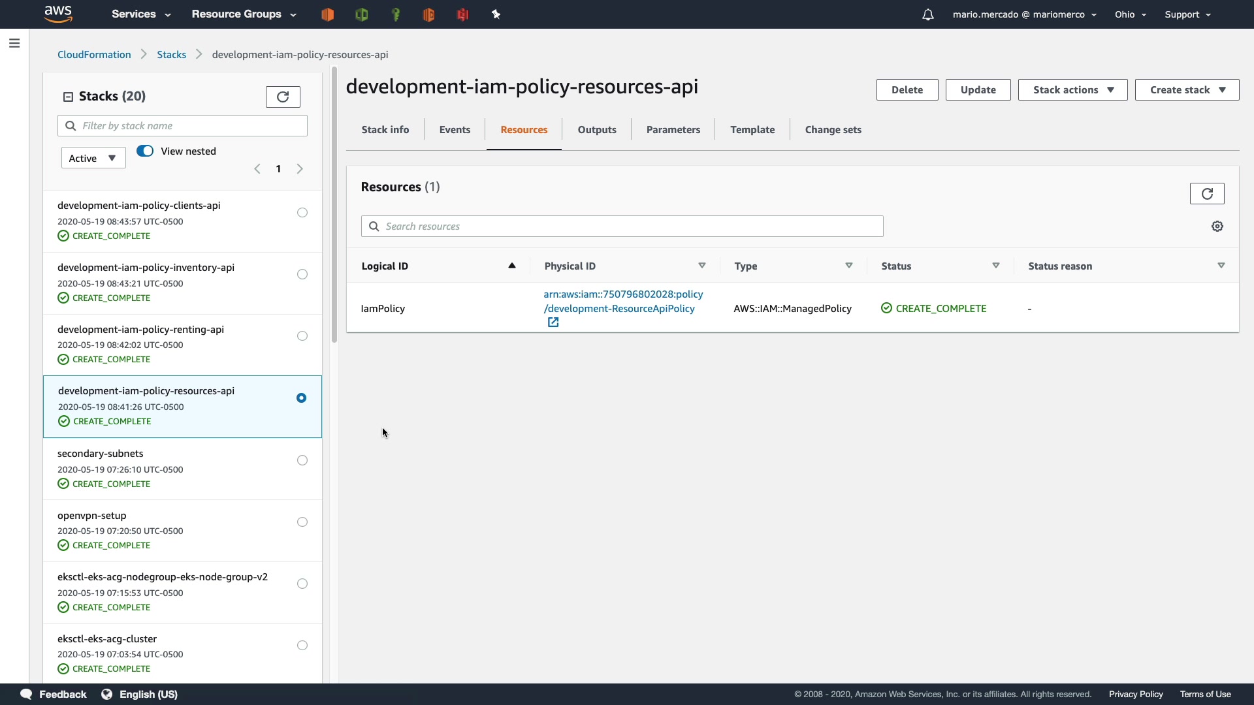Expand the Stack actions dropdown
The width and height of the screenshot is (1254, 705).
1072,90
